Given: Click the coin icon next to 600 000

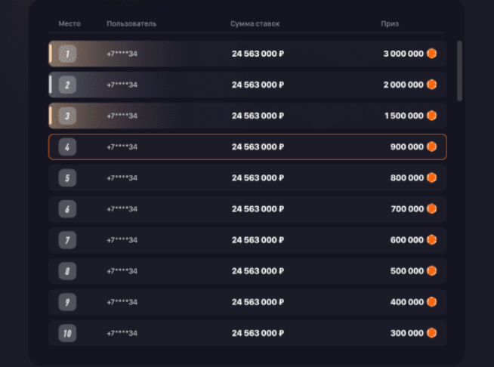Looking at the screenshot, I should click(x=431, y=239).
